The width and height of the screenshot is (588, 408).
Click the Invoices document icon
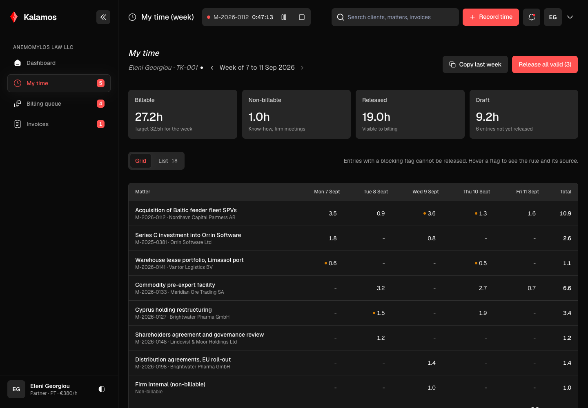[x=18, y=124]
